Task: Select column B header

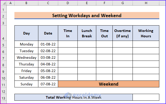Action: click(x=27, y=3)
